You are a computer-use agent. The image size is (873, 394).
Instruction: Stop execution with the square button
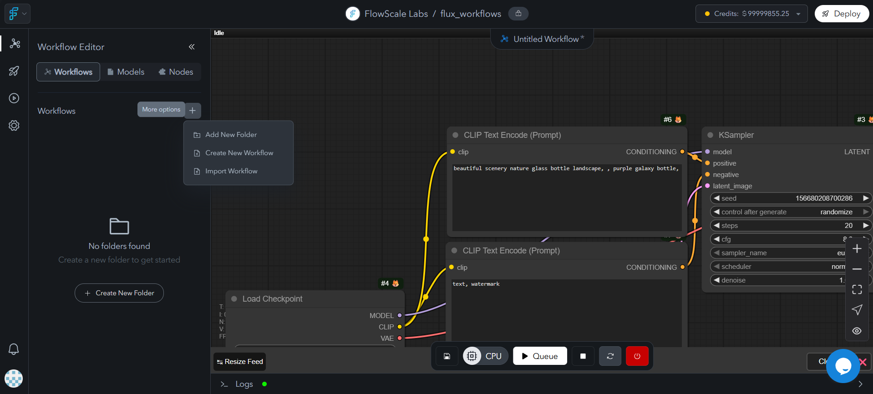pos(583,356)
